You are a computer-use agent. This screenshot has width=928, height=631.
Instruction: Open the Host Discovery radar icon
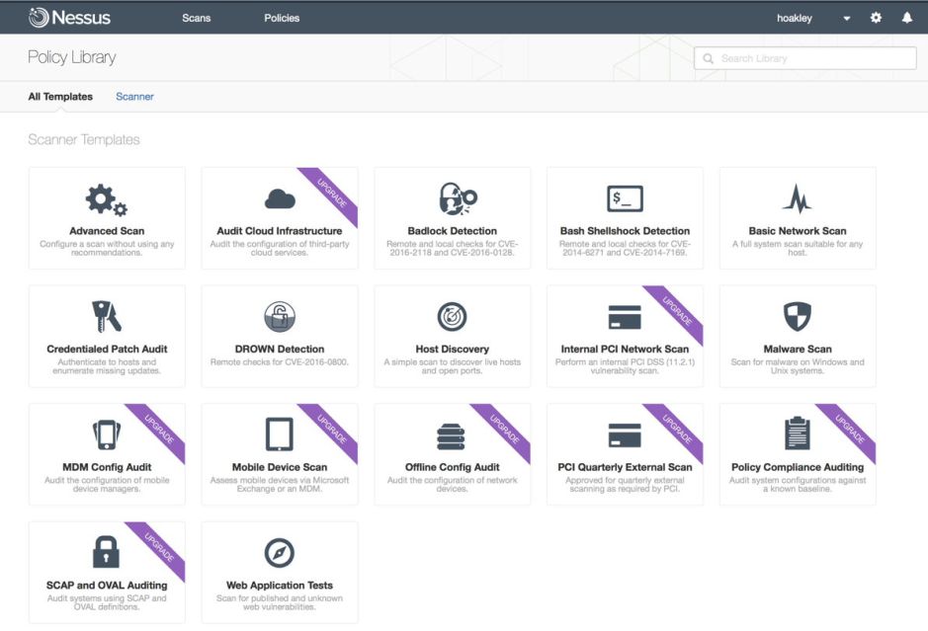[x=452, y=317]
